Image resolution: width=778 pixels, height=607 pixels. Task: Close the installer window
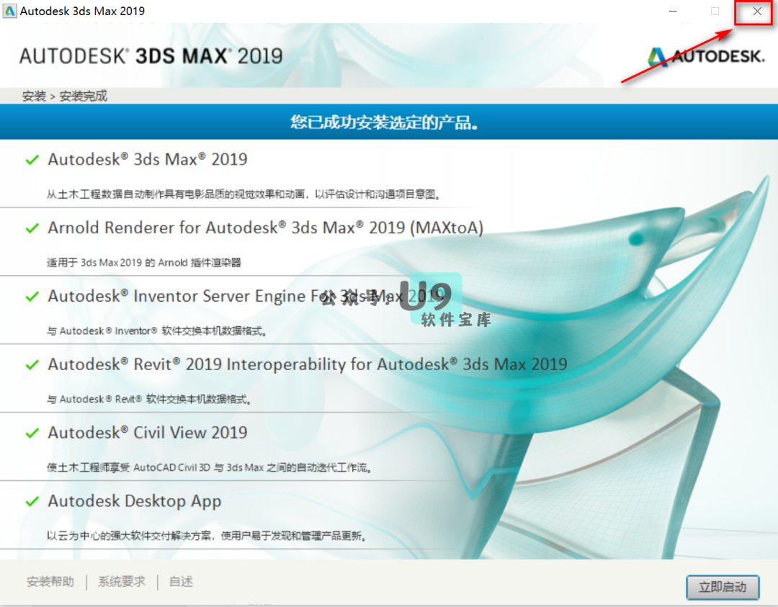757,12
